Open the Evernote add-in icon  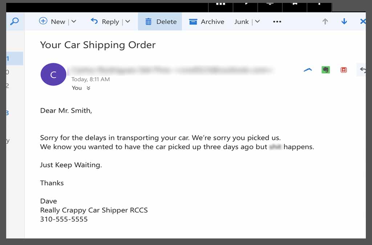point(325,70)
